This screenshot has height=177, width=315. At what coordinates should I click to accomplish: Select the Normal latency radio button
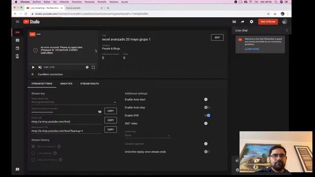click(x=33, y=147)
